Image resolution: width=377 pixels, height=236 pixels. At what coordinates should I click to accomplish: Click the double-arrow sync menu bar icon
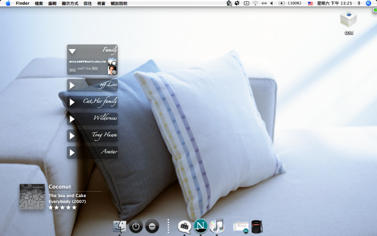pos(264,4)
